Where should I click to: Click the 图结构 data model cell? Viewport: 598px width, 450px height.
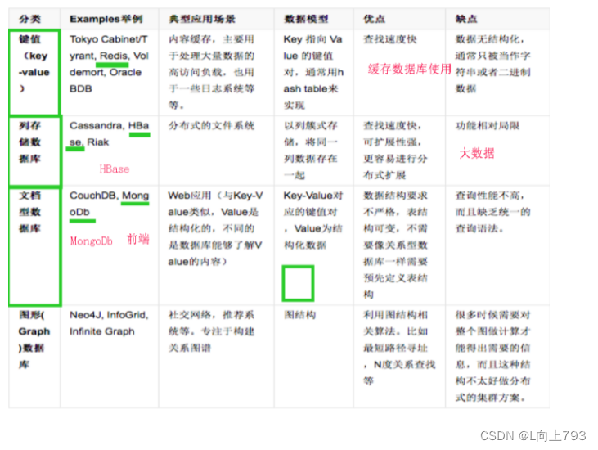coord(313,357)
